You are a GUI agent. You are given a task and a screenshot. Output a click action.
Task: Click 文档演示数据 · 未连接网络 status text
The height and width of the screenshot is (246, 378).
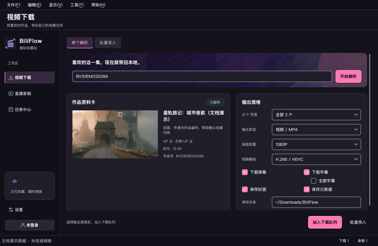click(27, 241)
